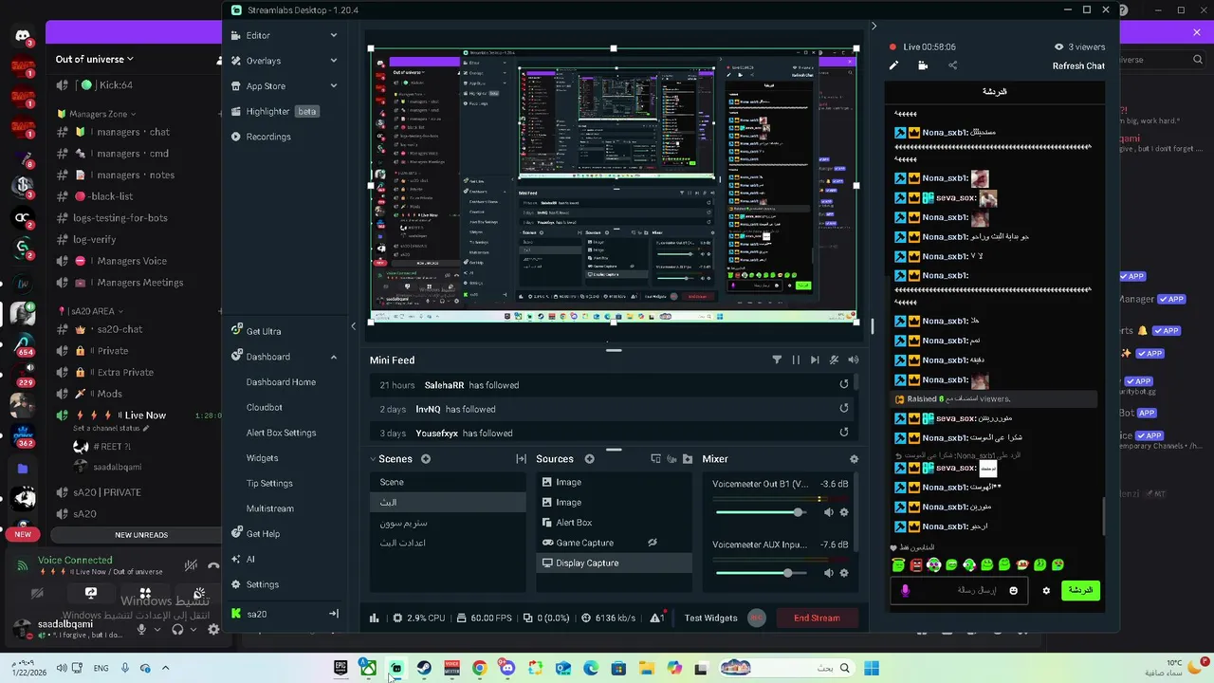The image size is (1214, 683).
Task: Replay the SalehaRR follow alert
Action: tap(843, 385)
